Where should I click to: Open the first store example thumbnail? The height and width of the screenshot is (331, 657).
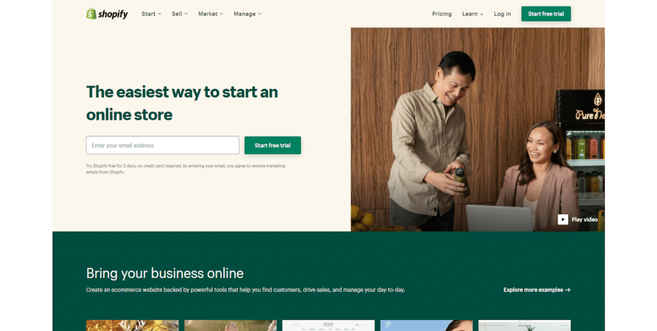point(132,326)
